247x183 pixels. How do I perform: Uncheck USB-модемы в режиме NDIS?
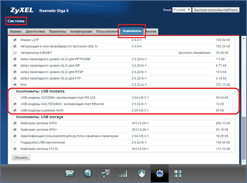15,110
